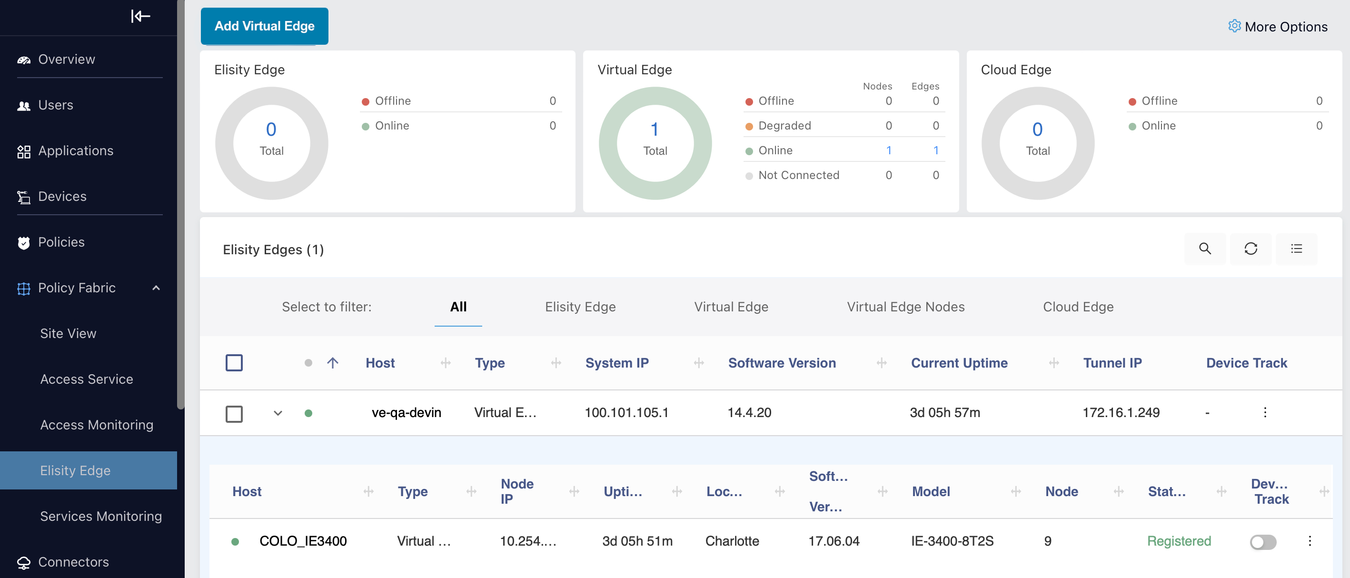Sort nodes by Model column header
1350x578 pixels.
931,491
